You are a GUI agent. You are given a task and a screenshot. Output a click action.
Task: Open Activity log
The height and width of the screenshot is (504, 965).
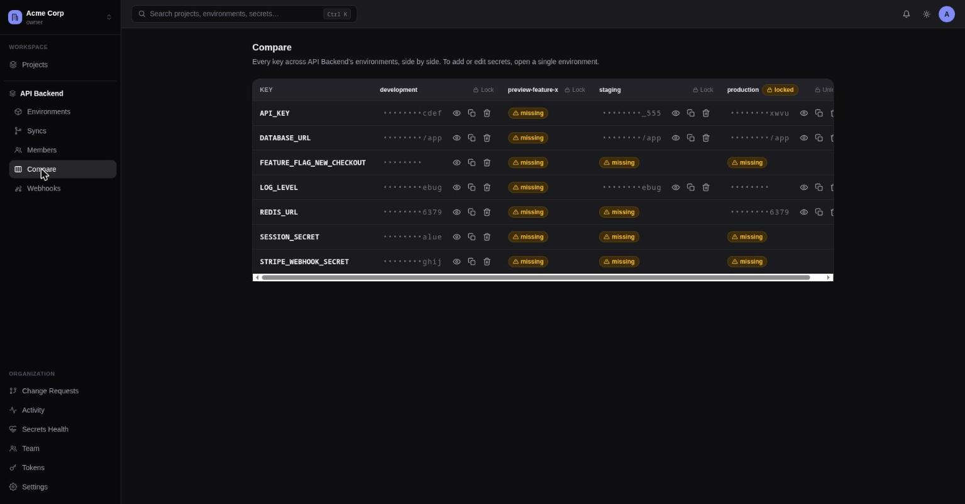coord(60,410)
